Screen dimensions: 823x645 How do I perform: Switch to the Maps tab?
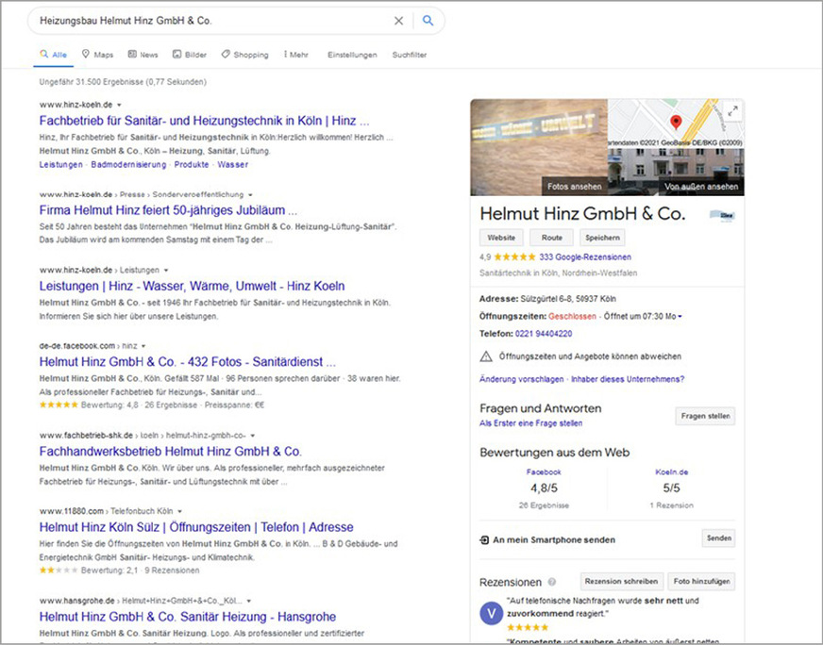click(x=97, y=55)
